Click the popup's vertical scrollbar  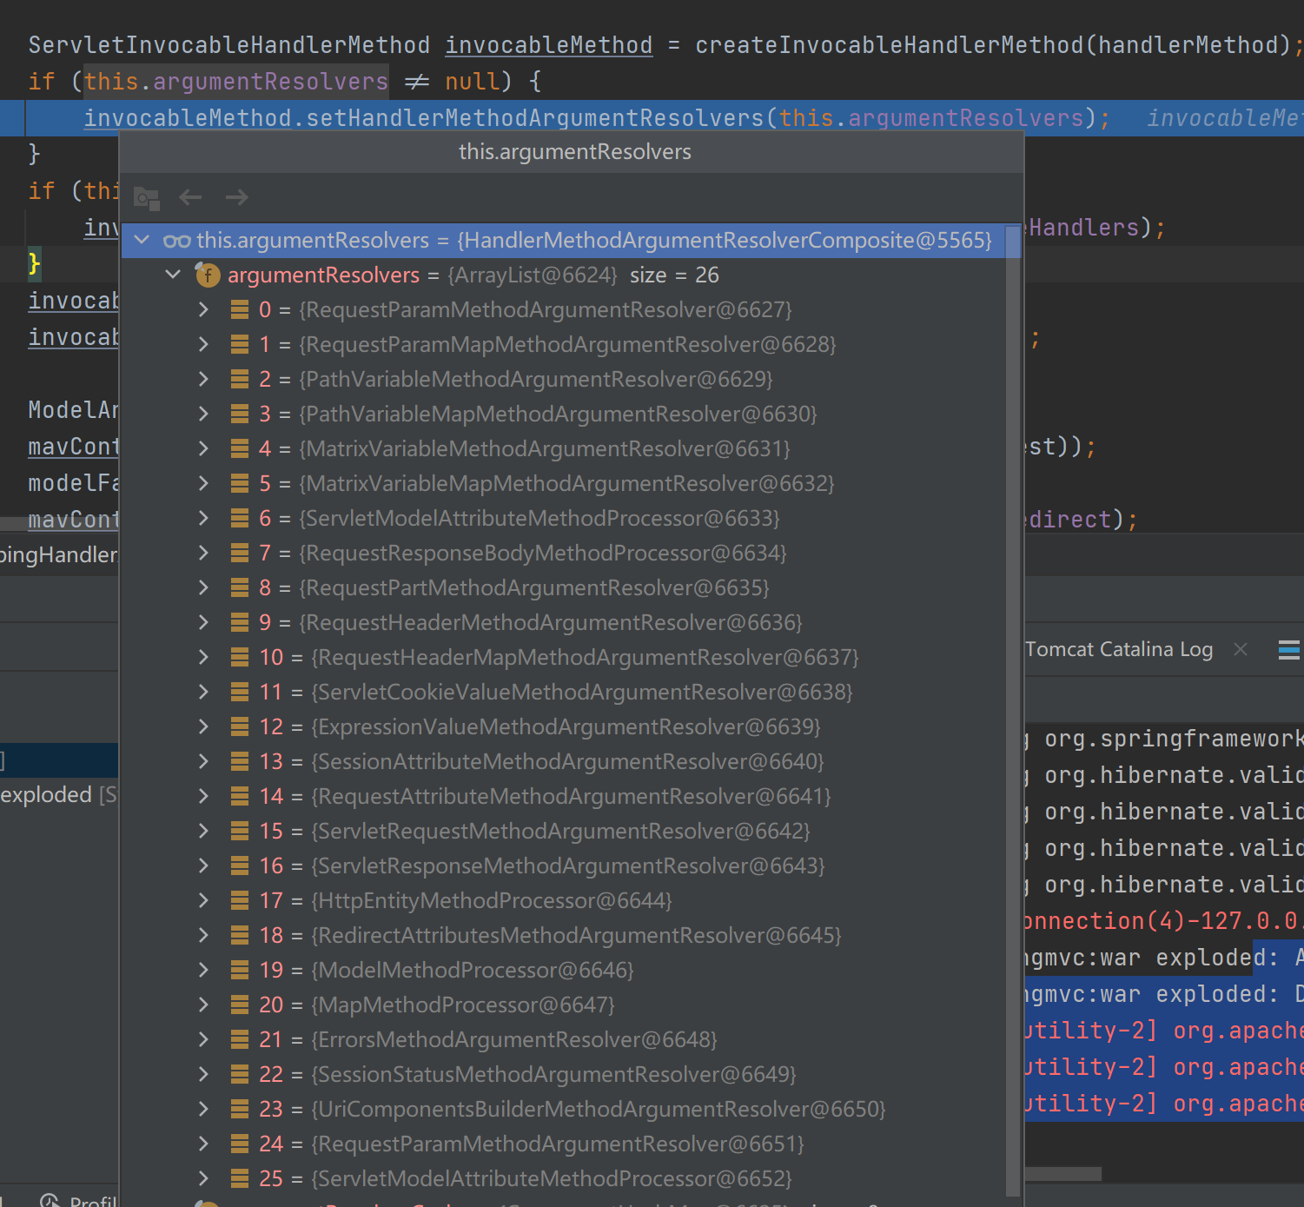click(x=1012, y=695)
